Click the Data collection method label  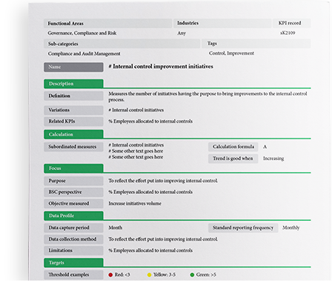(x=73, y=239)
